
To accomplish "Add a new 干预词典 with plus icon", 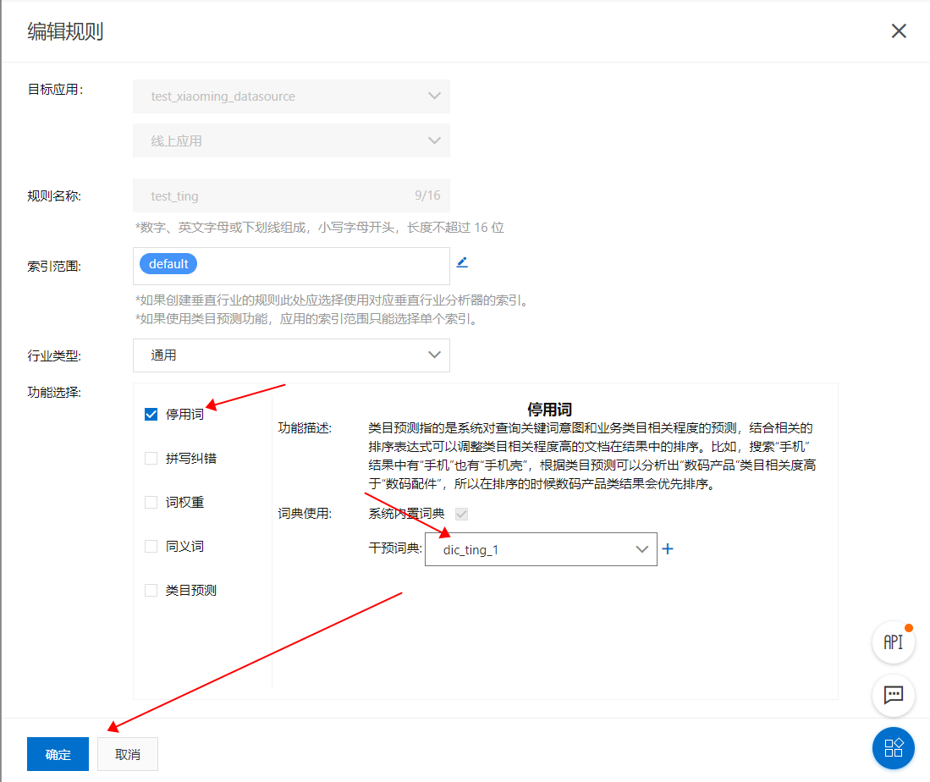I will 668,548.
